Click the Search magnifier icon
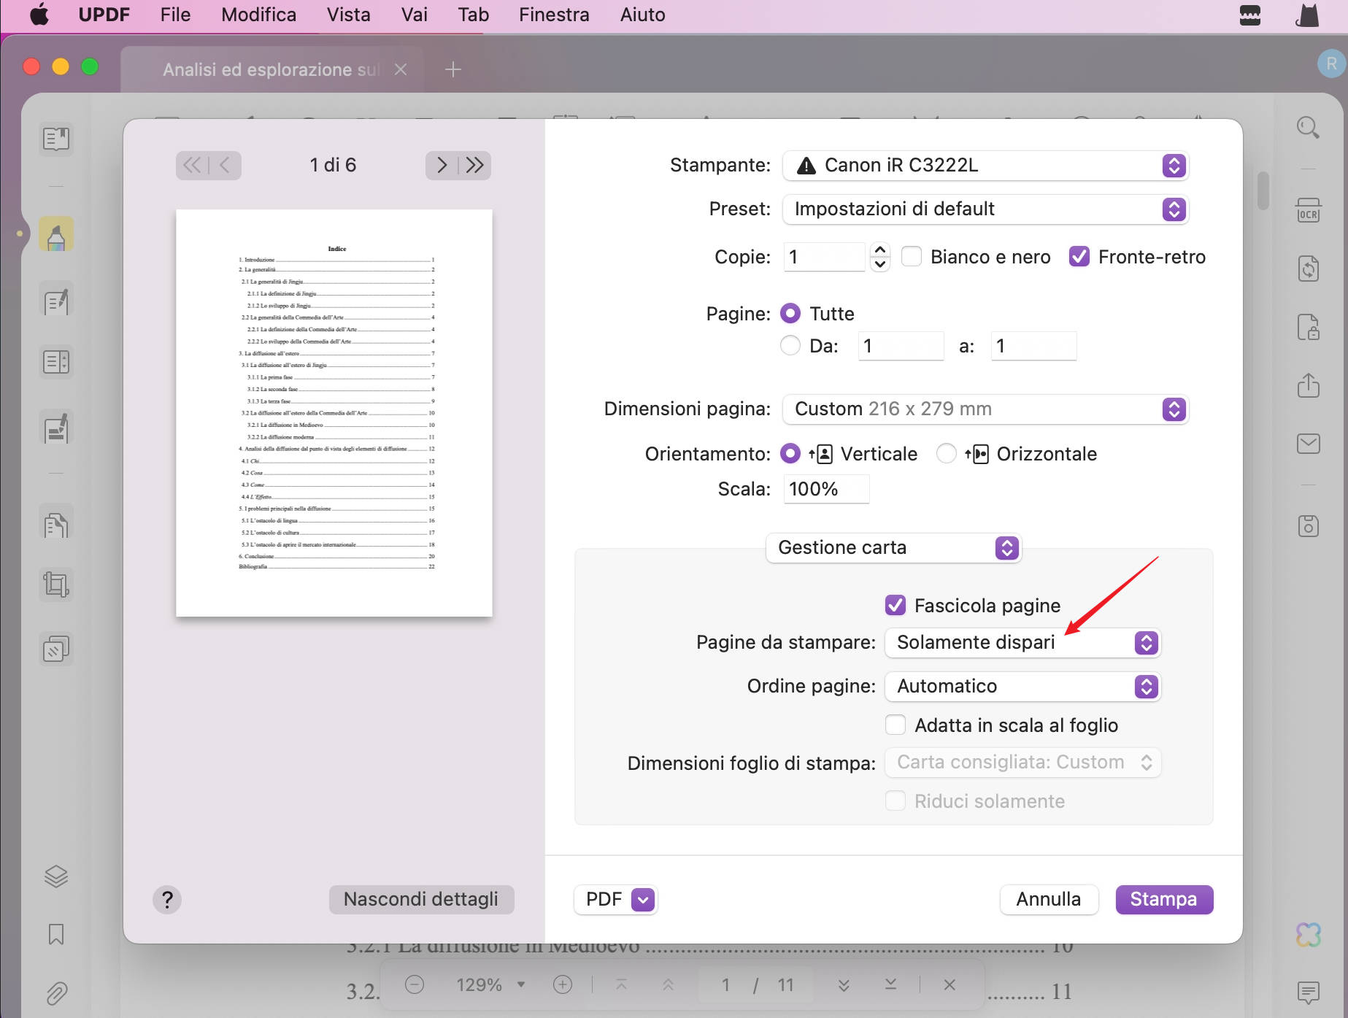The image size is (1348, 1018). (1308, 128)
